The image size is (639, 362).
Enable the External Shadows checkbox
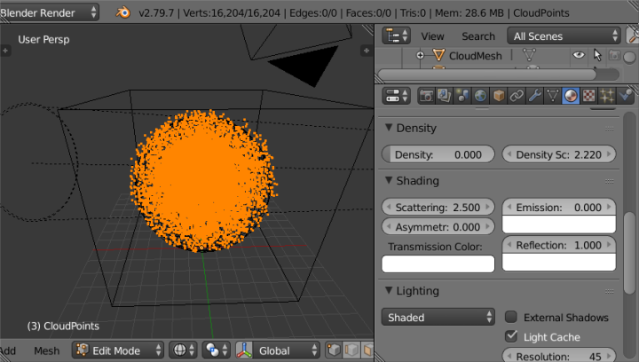click(x=511, y=317)
